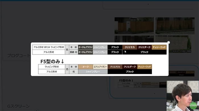Select ブラック swatch in upper 本体 row
Viewport: 199px width, 111px height.
(x=115, y=47)
